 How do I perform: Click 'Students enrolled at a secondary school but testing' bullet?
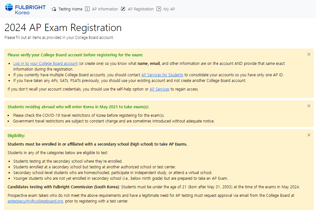pos(95,167)
